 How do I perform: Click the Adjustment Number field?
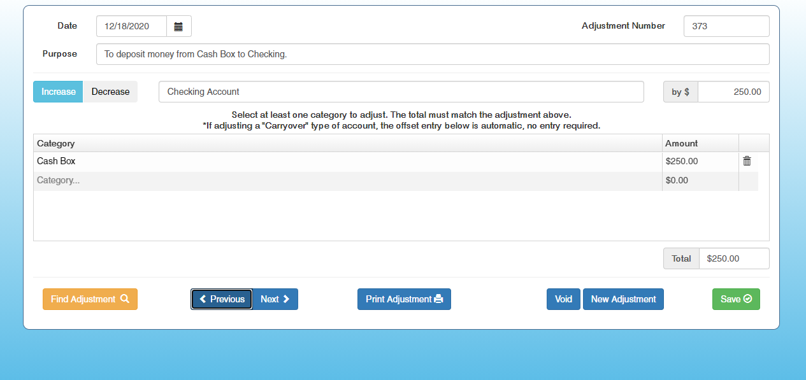coord(726,27)
